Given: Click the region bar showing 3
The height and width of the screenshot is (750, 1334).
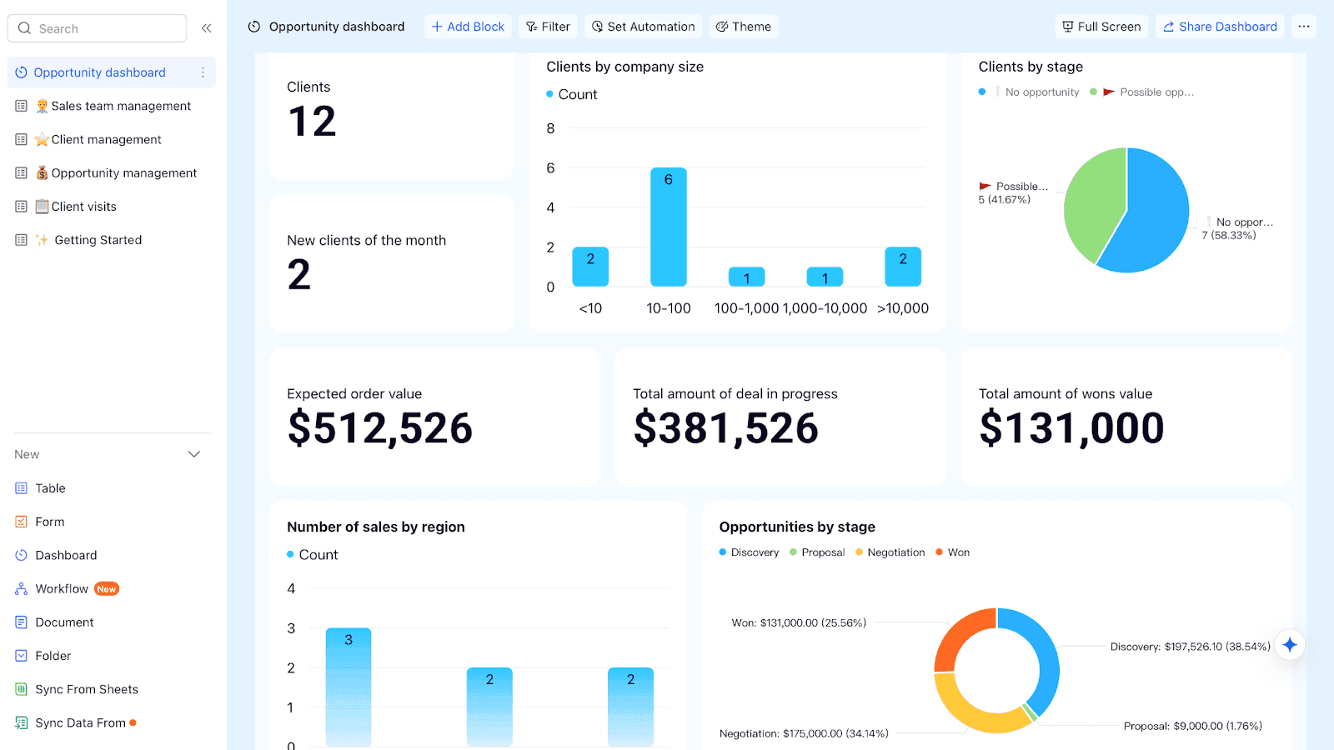Looking at the screenshot, I should 349,687.
